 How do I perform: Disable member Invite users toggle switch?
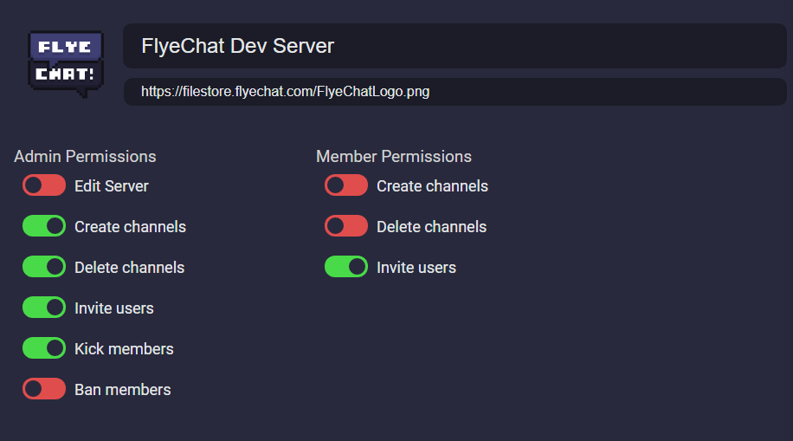click(346, 267)
